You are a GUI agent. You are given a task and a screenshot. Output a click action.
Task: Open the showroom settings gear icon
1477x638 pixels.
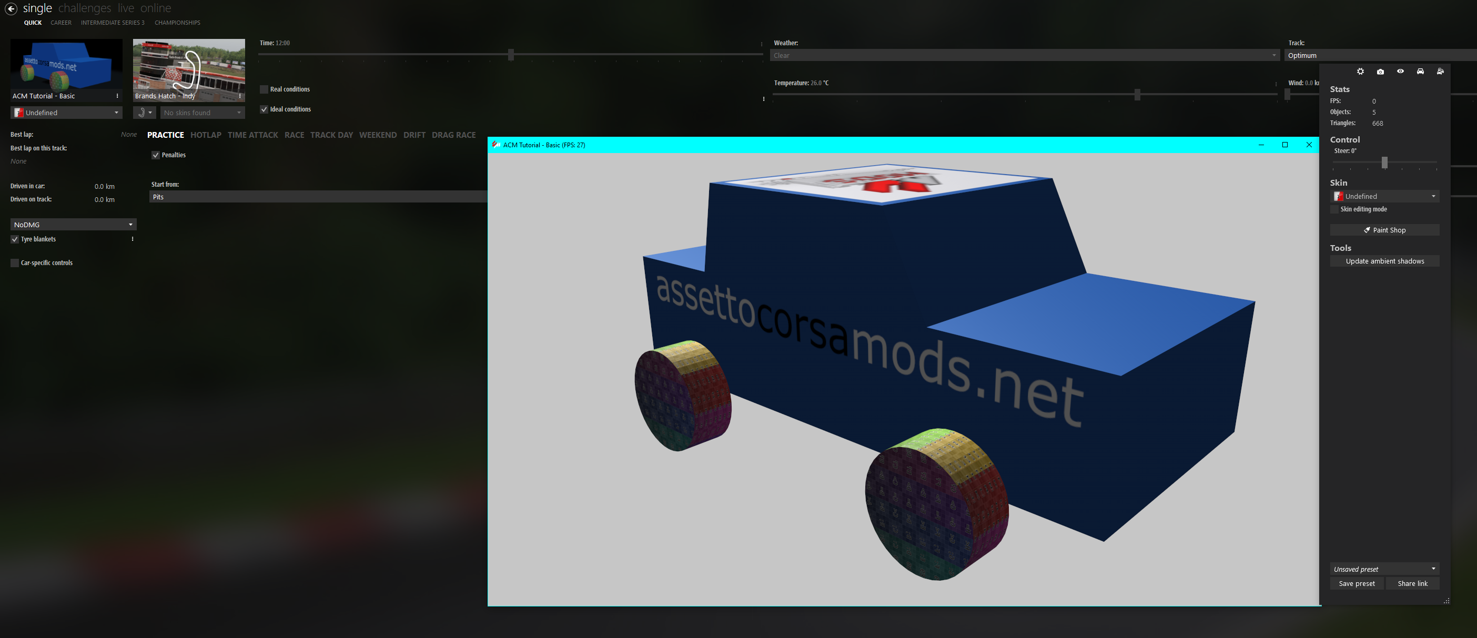(x=1360, y=71)
